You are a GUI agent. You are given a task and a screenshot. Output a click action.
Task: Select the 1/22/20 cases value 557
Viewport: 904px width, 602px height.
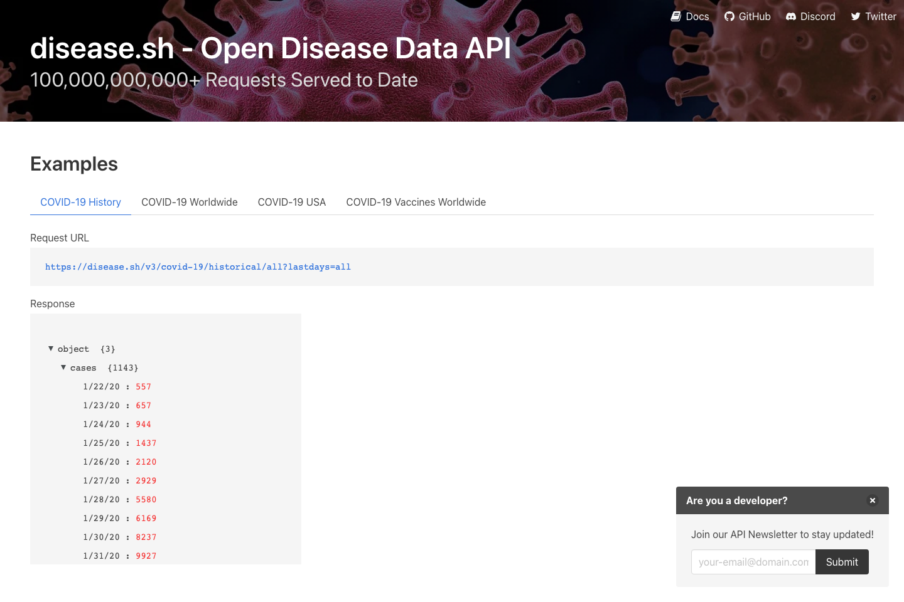tap(143, 386)
